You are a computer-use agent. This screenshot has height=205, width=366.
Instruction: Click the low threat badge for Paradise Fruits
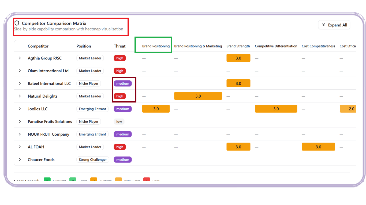point(119,122)
